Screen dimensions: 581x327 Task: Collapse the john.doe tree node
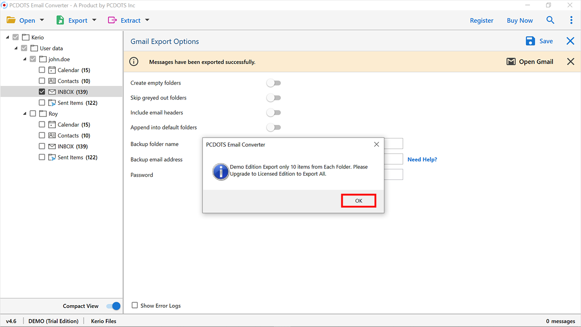point(25,59)
